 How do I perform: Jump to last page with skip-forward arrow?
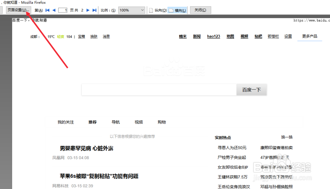point(94,10)
